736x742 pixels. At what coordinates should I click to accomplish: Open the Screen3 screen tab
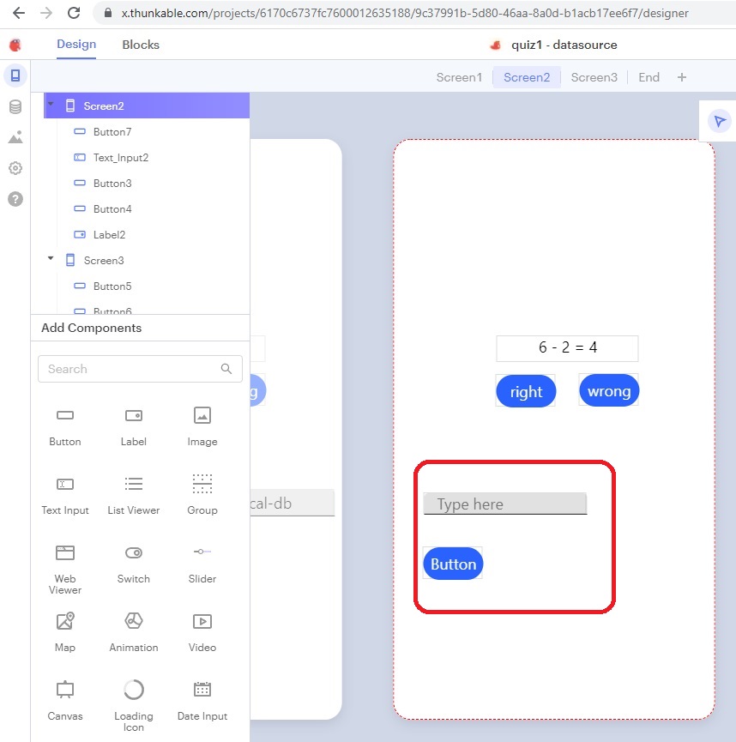point(594,77)
